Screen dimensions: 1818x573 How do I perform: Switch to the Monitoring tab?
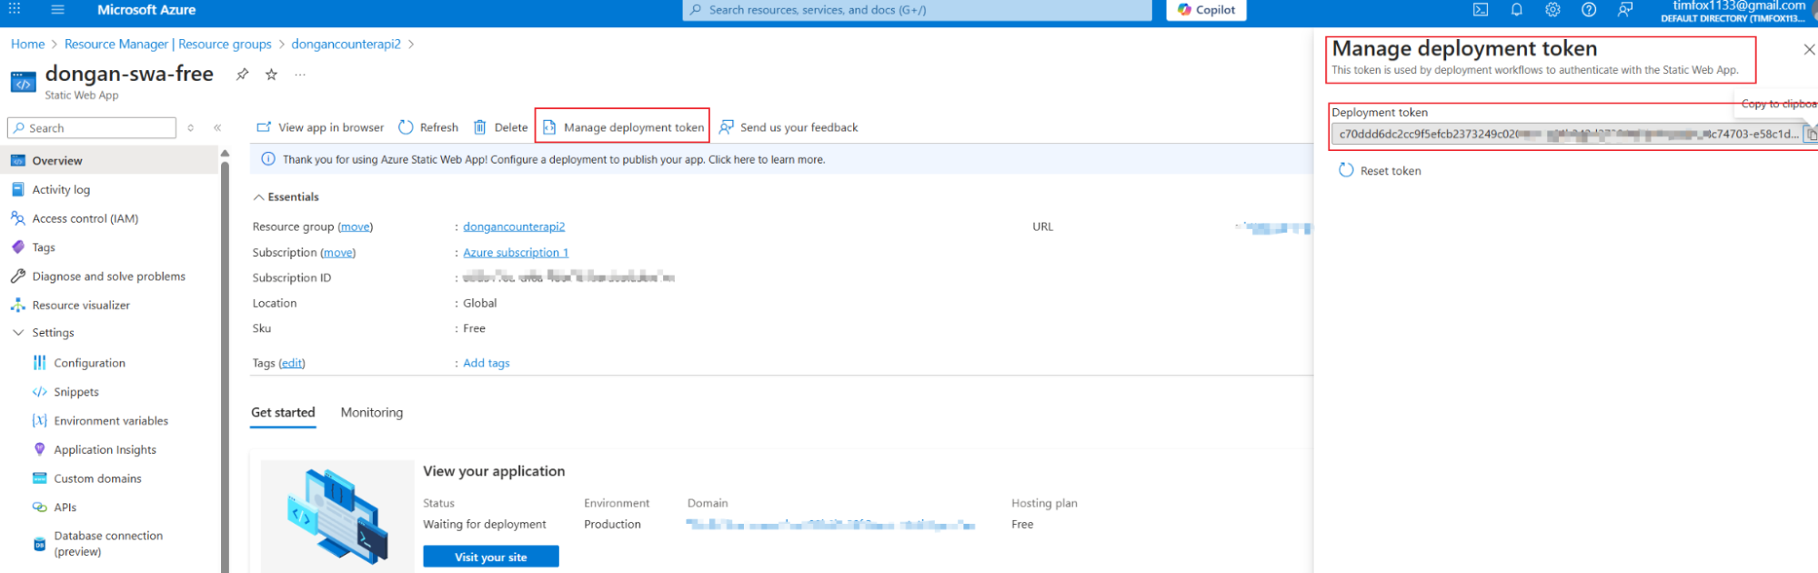pyautogui.click(x=371, y=413)
